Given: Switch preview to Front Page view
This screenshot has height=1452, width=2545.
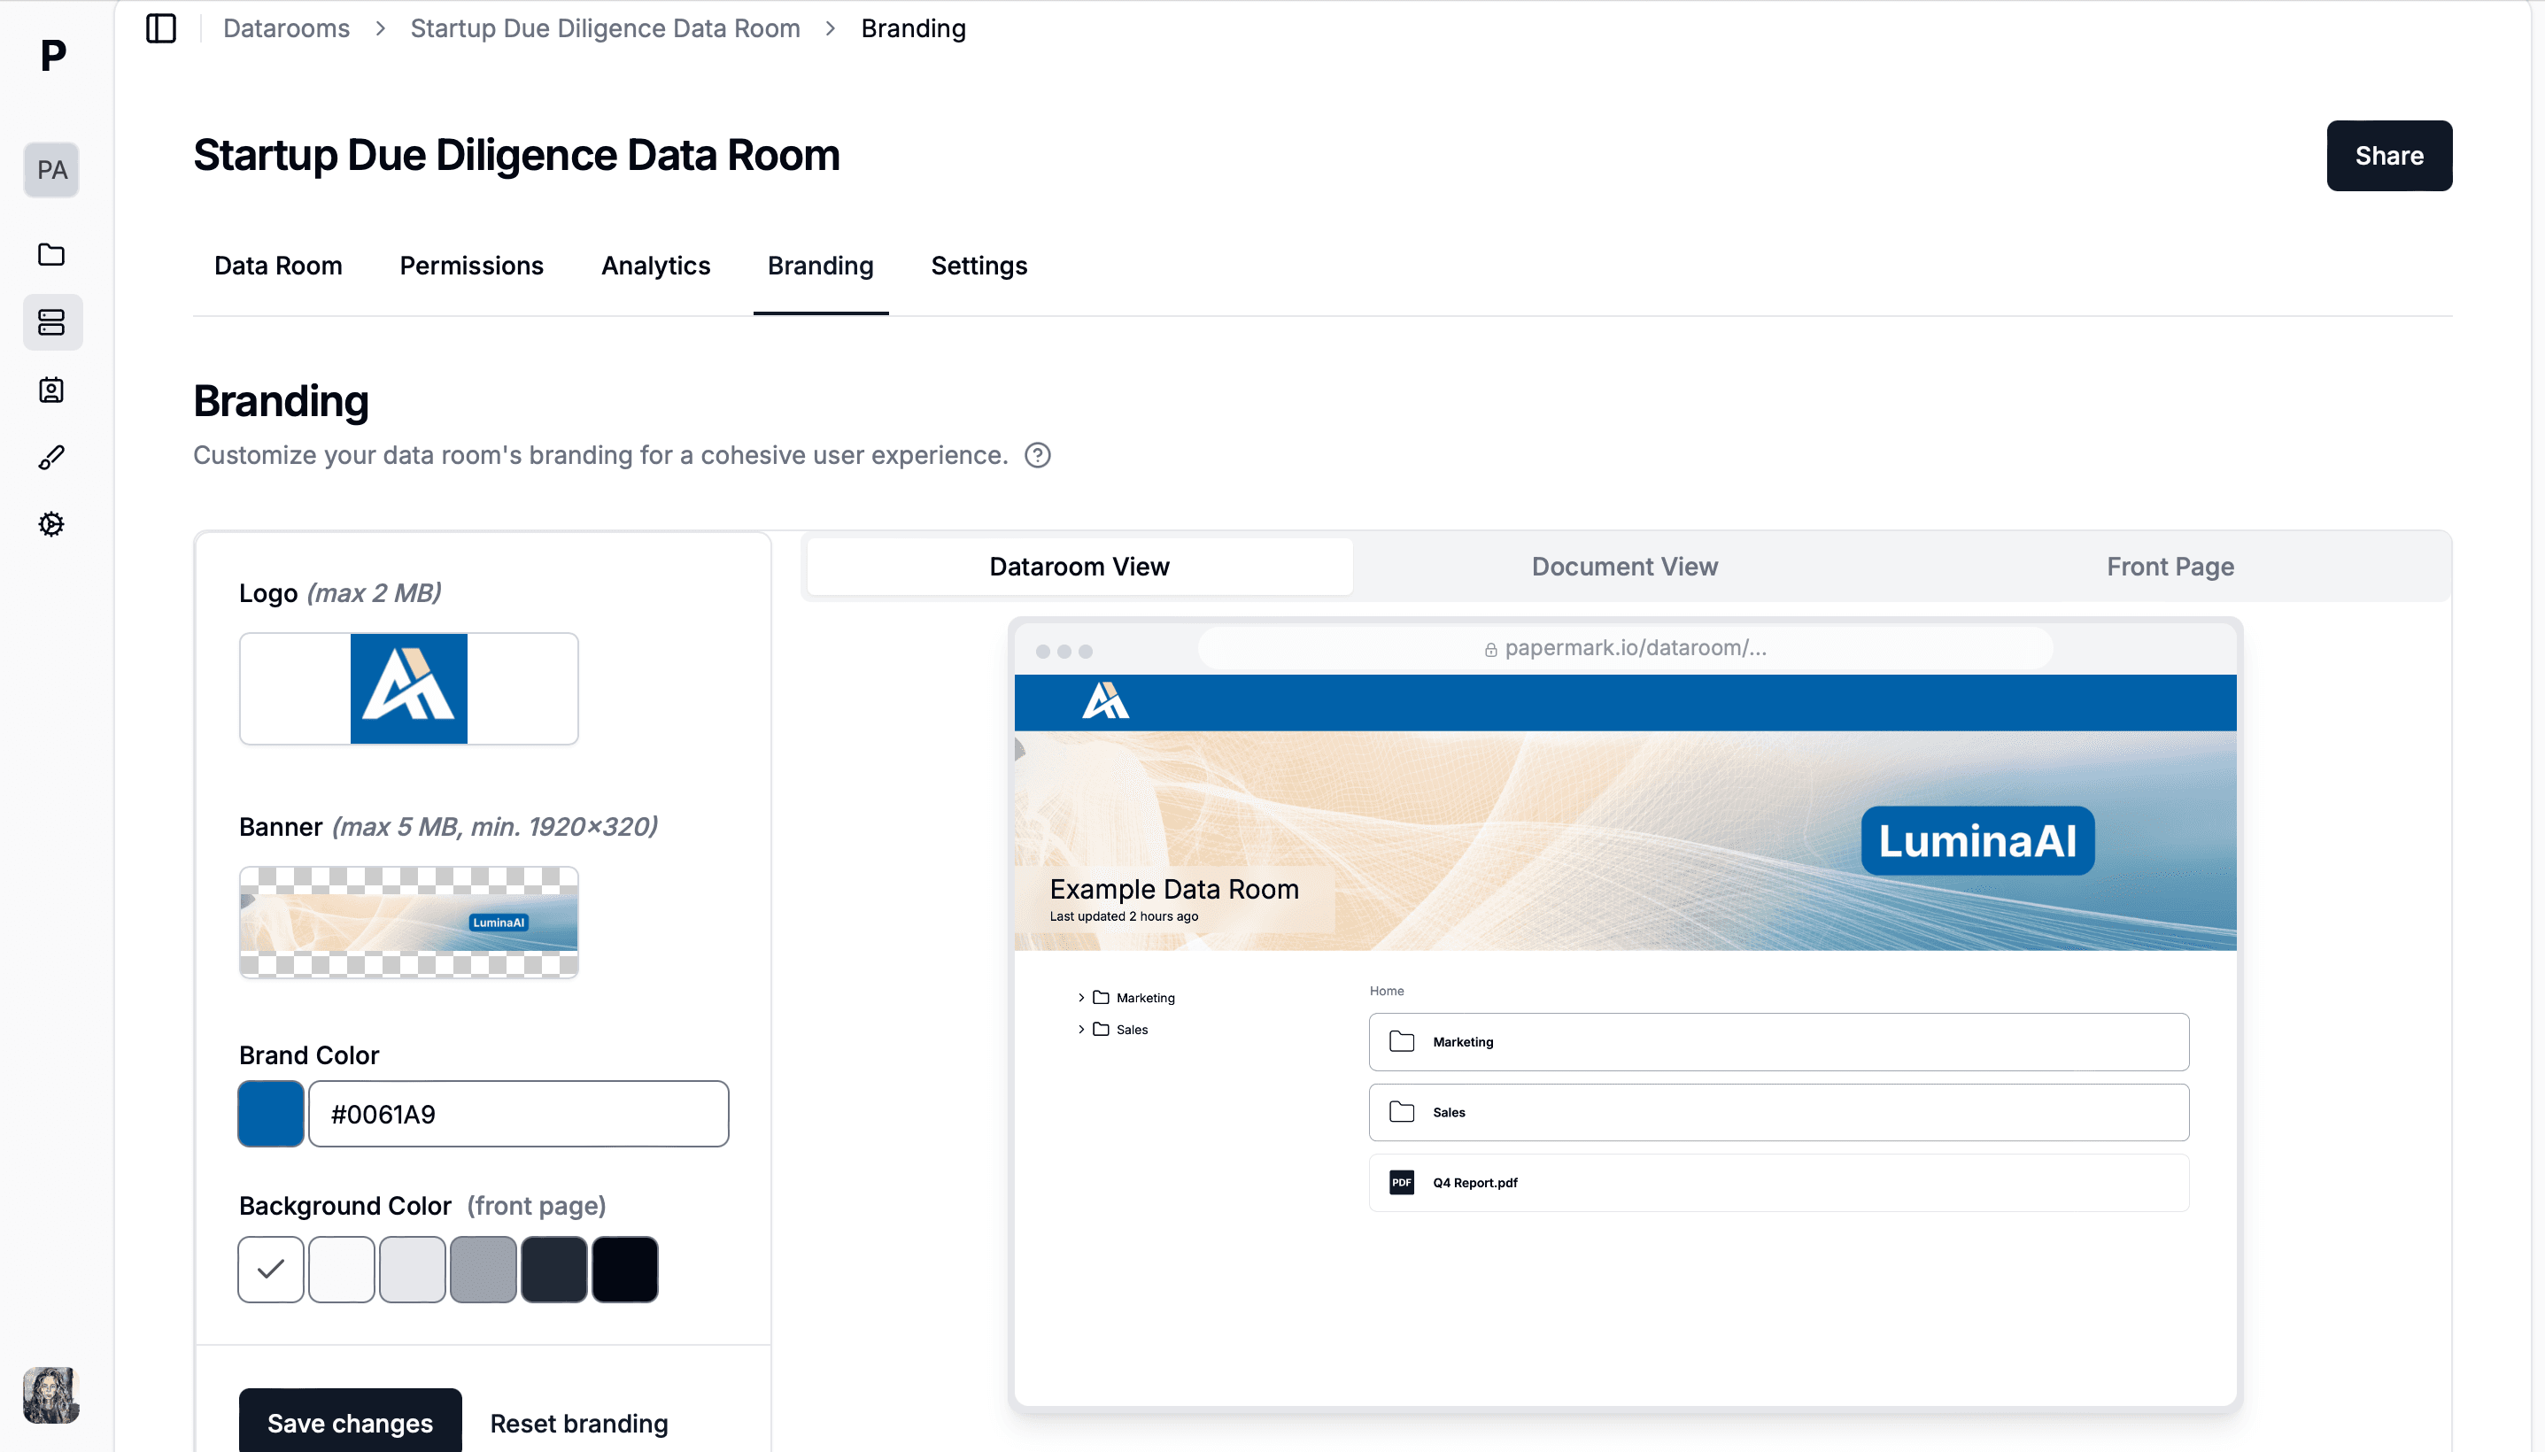Looking at the screenshot, I should pyautogui.click(x=2169, y=567).
